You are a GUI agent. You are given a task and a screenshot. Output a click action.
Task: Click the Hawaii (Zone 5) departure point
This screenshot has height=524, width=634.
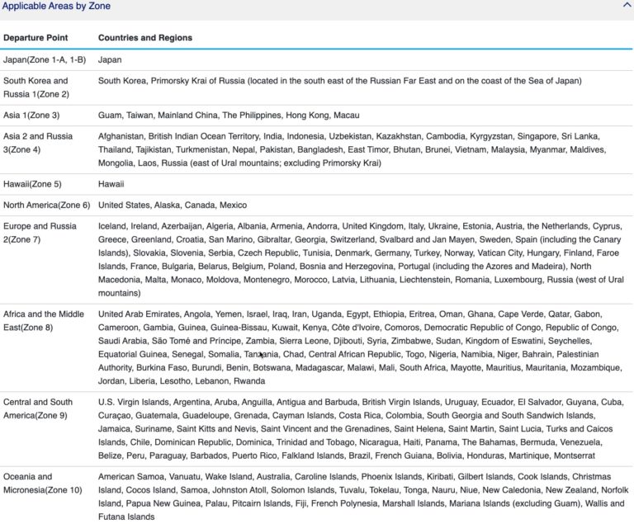point(32,185)
